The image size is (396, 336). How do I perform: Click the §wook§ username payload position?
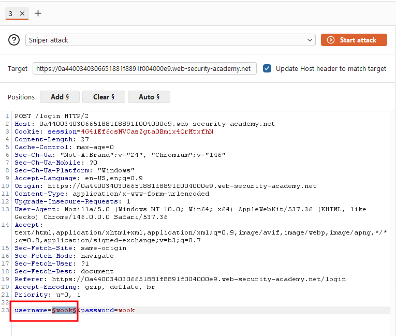[64, 310]
